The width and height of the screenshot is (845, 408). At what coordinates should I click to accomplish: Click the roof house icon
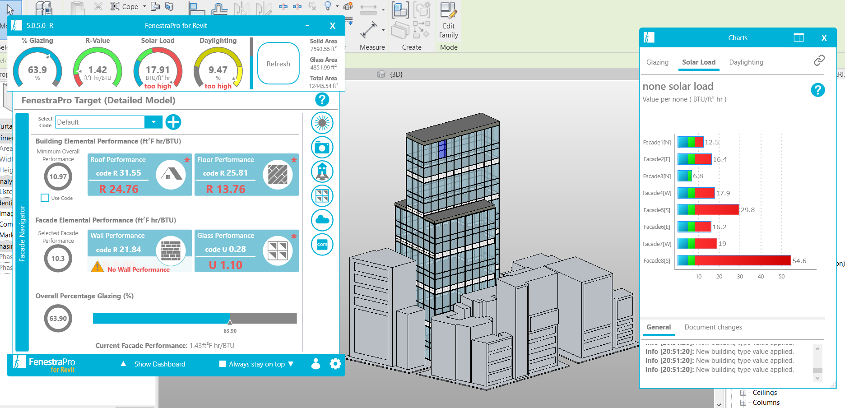(171, 175)
